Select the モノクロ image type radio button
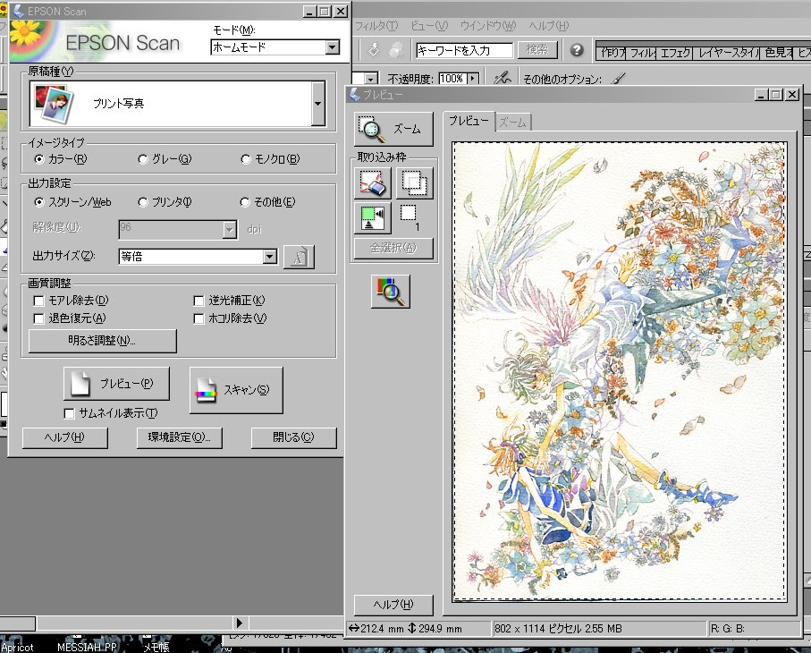The width and height of the screenshot is (811, 653). (x=246, y=159)
